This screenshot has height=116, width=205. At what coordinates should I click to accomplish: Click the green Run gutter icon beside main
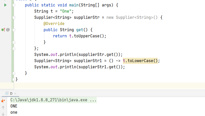[5, 5]
